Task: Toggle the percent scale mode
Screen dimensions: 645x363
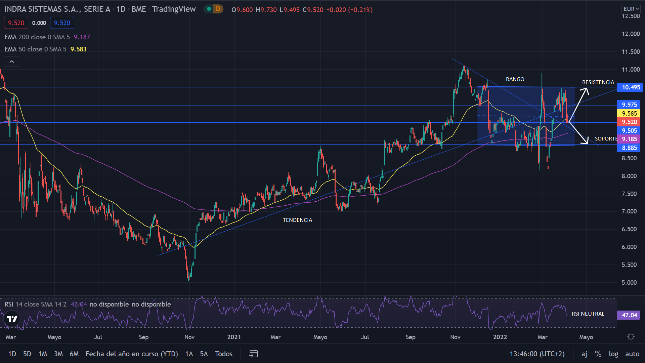Action: pos(598,354)
